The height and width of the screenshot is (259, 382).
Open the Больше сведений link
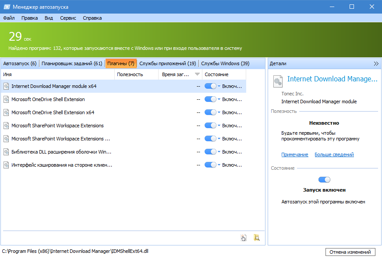pos(334,154)
